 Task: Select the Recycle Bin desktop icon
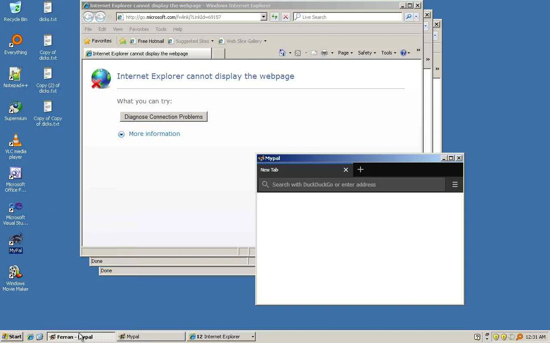click(15, 12)
